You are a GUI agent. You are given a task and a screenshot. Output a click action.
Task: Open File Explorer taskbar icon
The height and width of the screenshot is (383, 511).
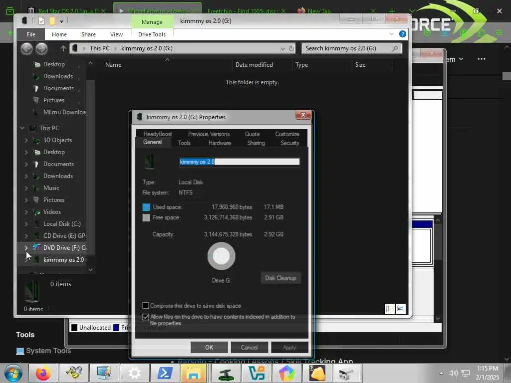coord(193,373)
